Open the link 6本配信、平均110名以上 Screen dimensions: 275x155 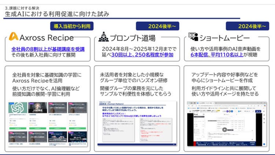click(217, 55)
